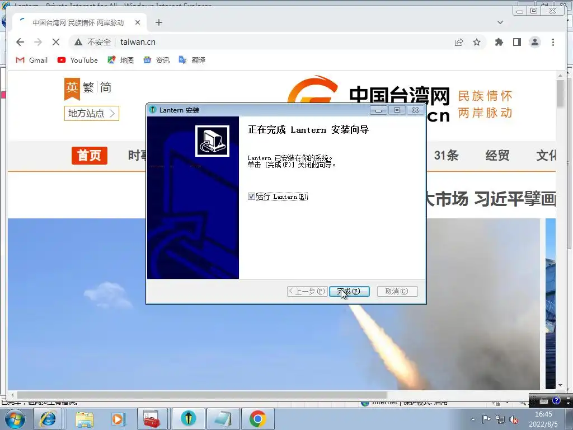
Task: Open the 翻译 translate bookmark
Action: pyautogui.click(x=192, y=60)
